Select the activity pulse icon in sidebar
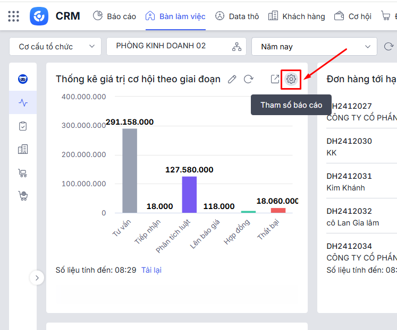 tap(23, 103)
